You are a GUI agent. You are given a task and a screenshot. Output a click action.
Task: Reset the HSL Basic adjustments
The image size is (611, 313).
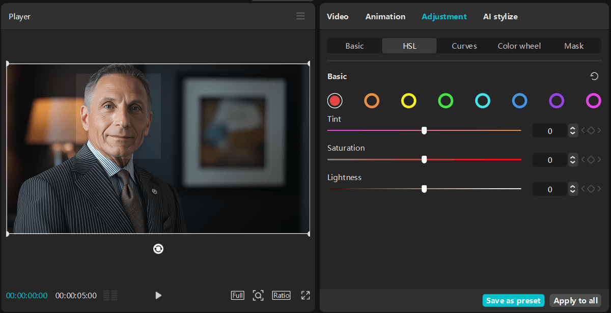click(x=594, y=76)
